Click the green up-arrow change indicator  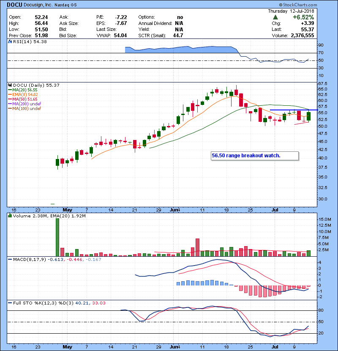pyautogui.click(x=275, y=17)
